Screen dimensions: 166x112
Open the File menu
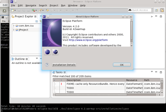[13, 6]
